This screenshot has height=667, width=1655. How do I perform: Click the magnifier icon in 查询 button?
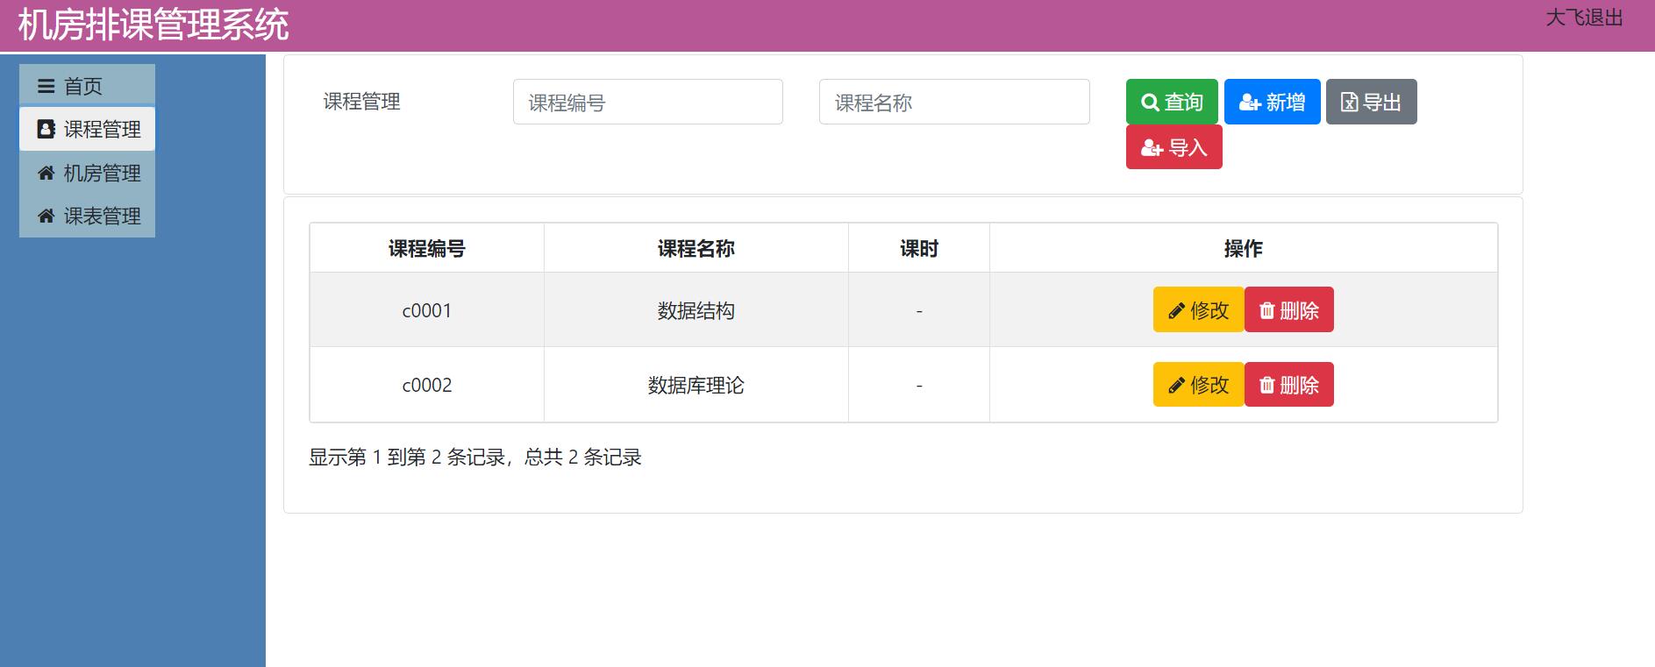tap(1150, 103)
